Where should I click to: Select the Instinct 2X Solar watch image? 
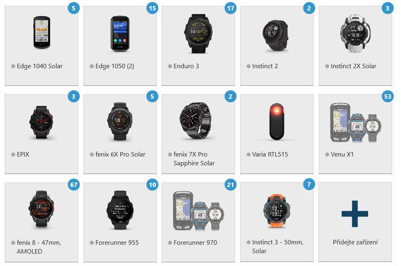coord(355,33)
